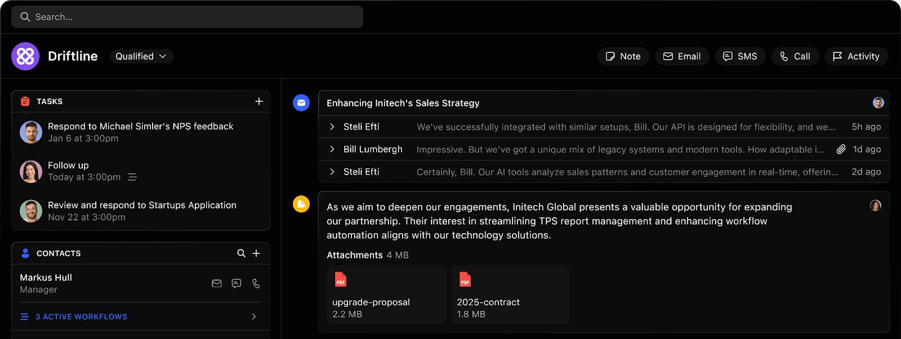Click the paperclip attachment icon on Bill Lumbergh's email
The image size is (901, 339).
click(x=841, y=149)
